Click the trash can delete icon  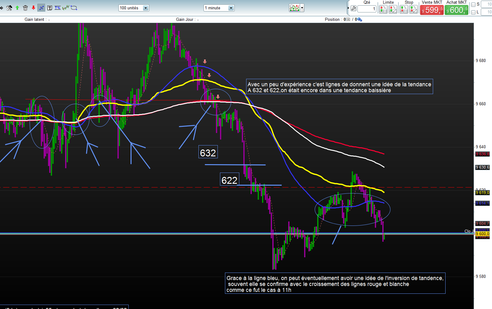click(26, 8)
